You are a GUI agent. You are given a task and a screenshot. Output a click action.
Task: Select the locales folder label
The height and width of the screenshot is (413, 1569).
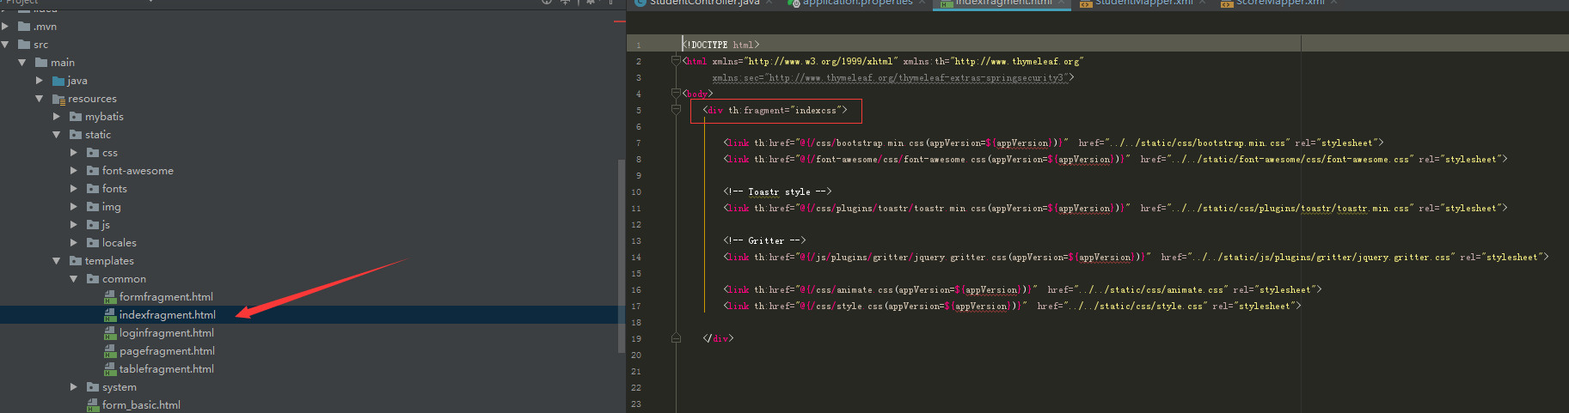(120, 243)
